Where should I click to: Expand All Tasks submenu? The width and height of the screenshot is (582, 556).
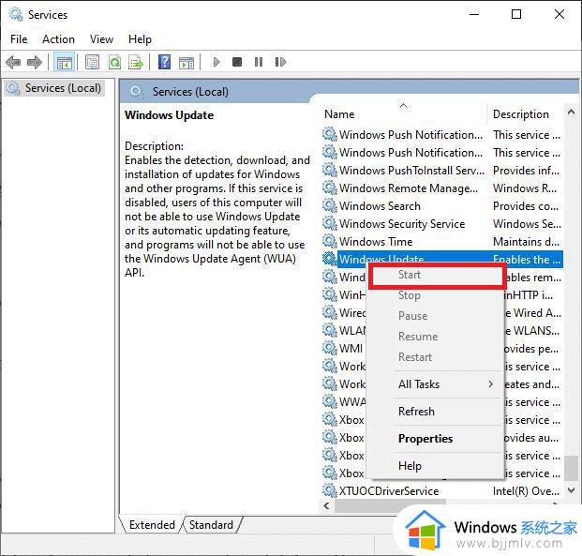coord(438,384)
